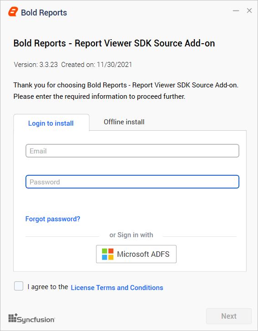Sign in with Microsoft ADFS button

[136, 254]
